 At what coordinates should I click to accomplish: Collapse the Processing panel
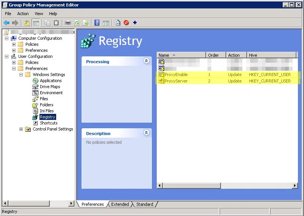(x=146, y=61)
